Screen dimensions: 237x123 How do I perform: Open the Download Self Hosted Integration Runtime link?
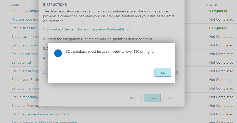87,29
